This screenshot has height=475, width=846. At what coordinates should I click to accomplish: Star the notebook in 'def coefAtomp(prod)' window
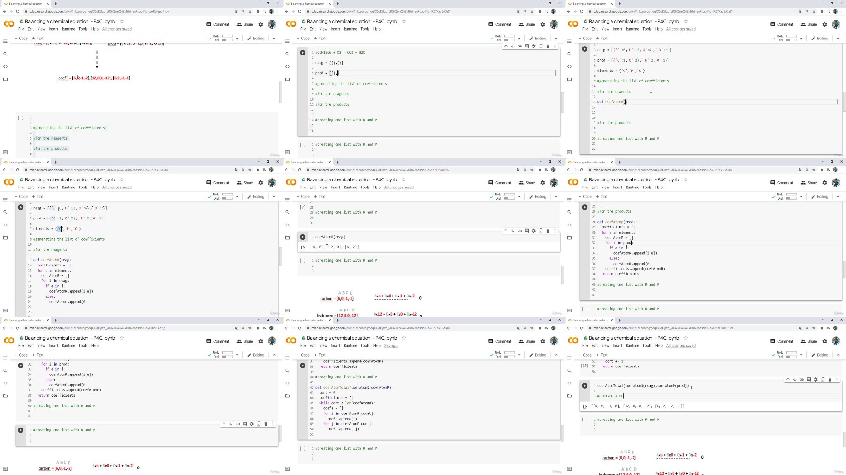[686, 179]
